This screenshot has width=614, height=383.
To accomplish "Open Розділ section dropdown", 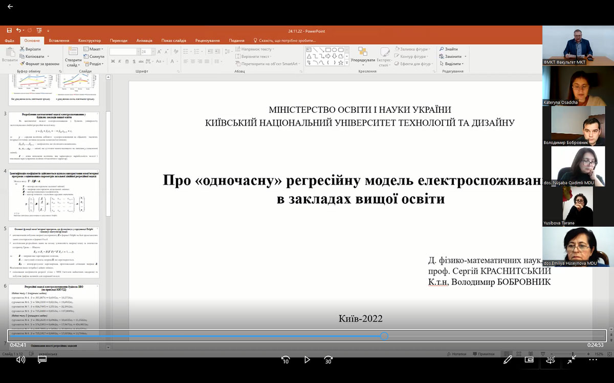I will [94, 64].
